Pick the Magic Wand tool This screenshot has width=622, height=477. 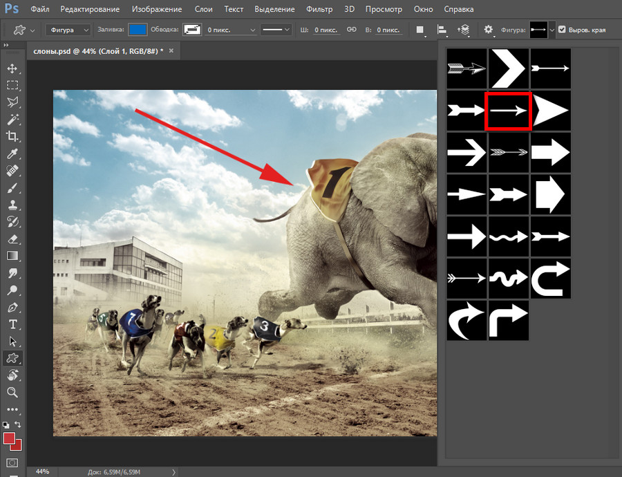tap(12, 120)
